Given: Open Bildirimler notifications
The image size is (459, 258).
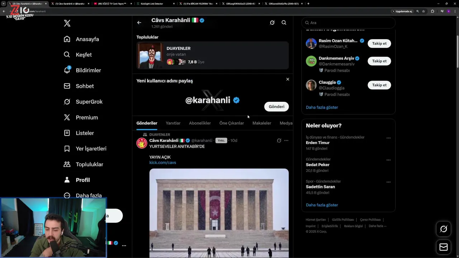Looking at the screenshot, I should point(82,70).
